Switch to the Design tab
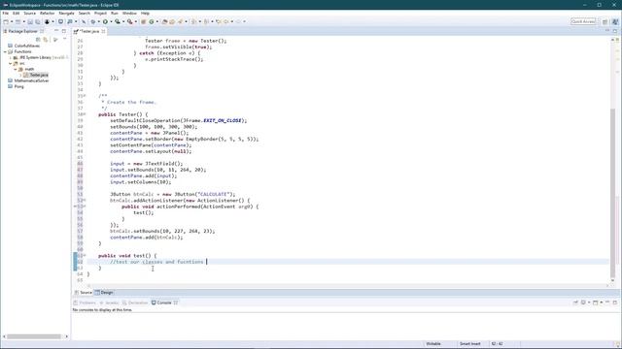 [x=104, y=293]
